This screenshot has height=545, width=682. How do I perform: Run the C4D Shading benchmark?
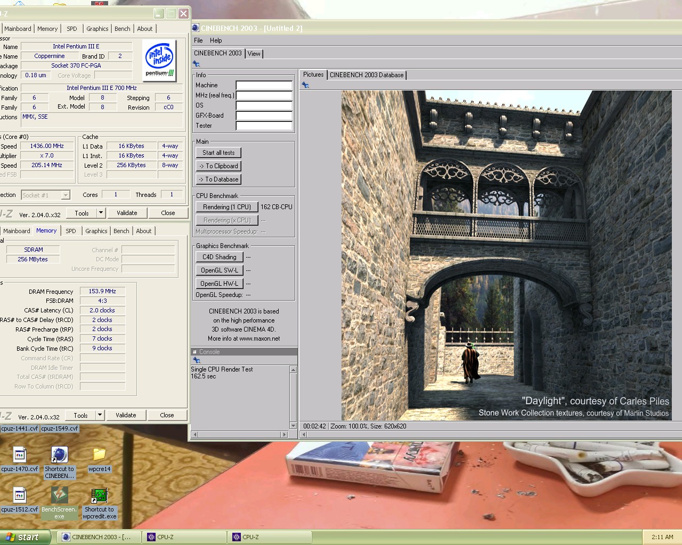pyautogui.click(x=220, y=257)
